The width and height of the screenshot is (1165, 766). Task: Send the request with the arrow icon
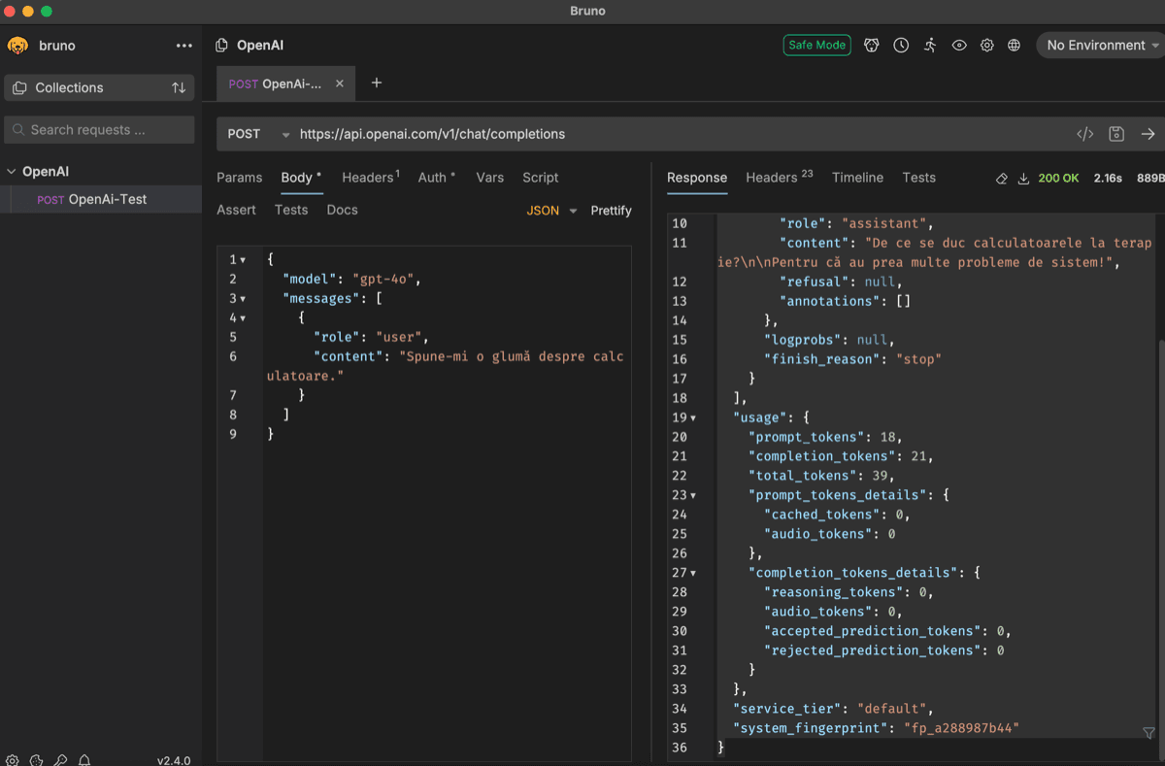1148,134
